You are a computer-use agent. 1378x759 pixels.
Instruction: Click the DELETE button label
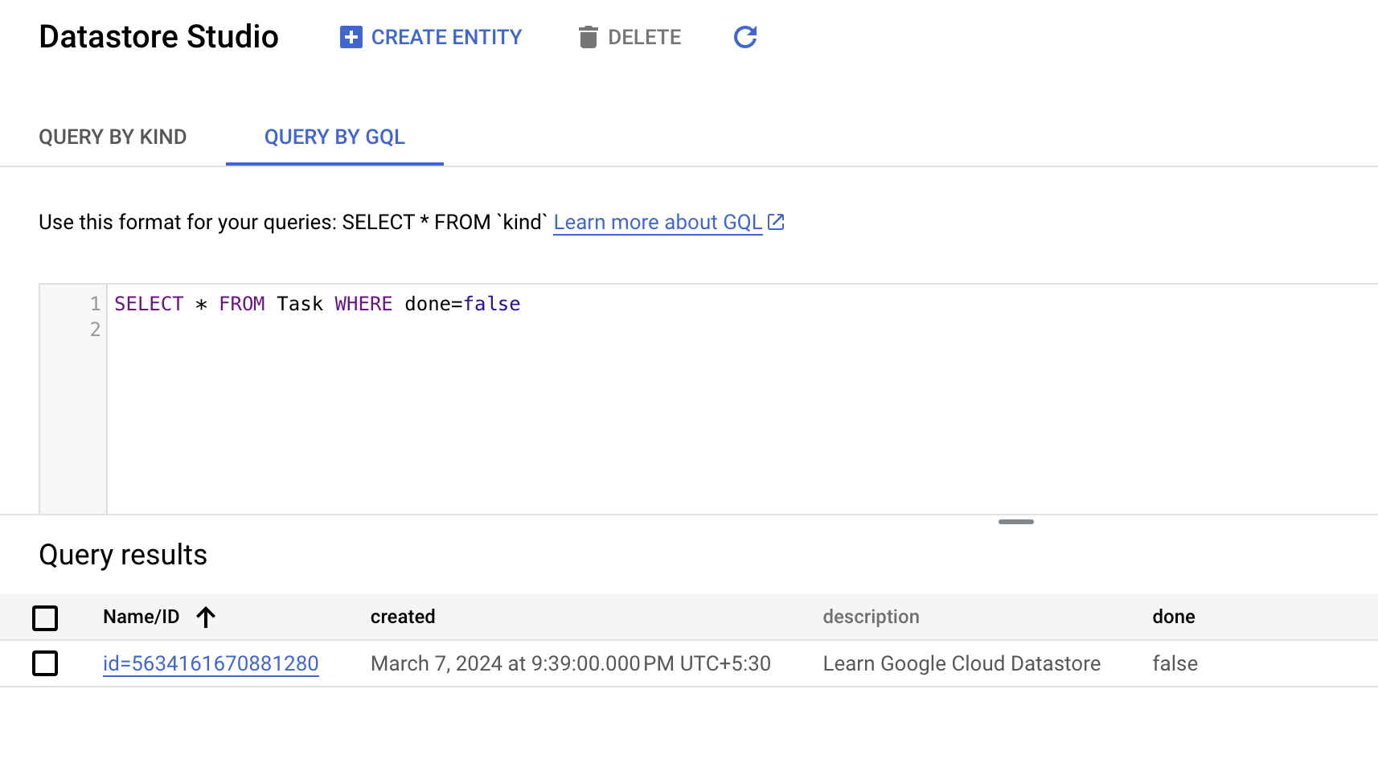tap(645, 37)
